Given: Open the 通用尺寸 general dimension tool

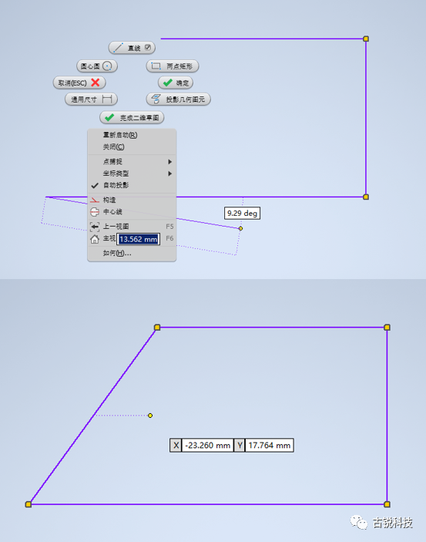Looking at the screenshot, I should 91,99.
